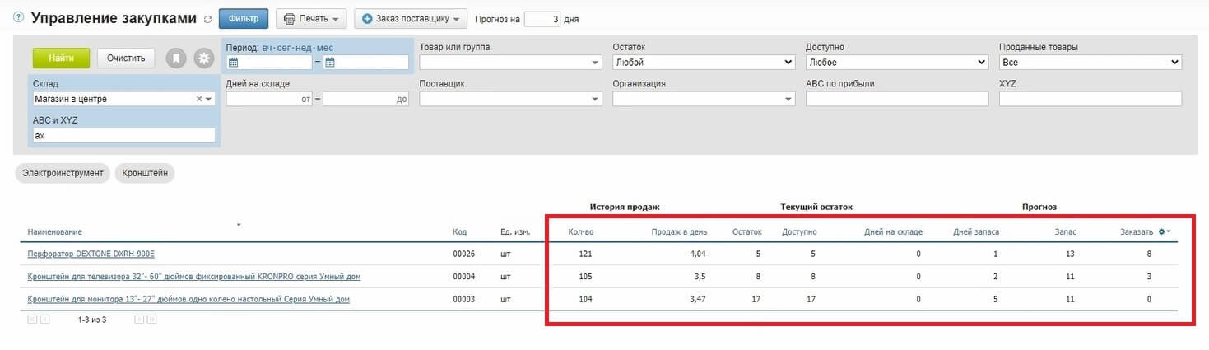
Task: Open the Проданные товары dropdown
Action: click(1090, 62)
